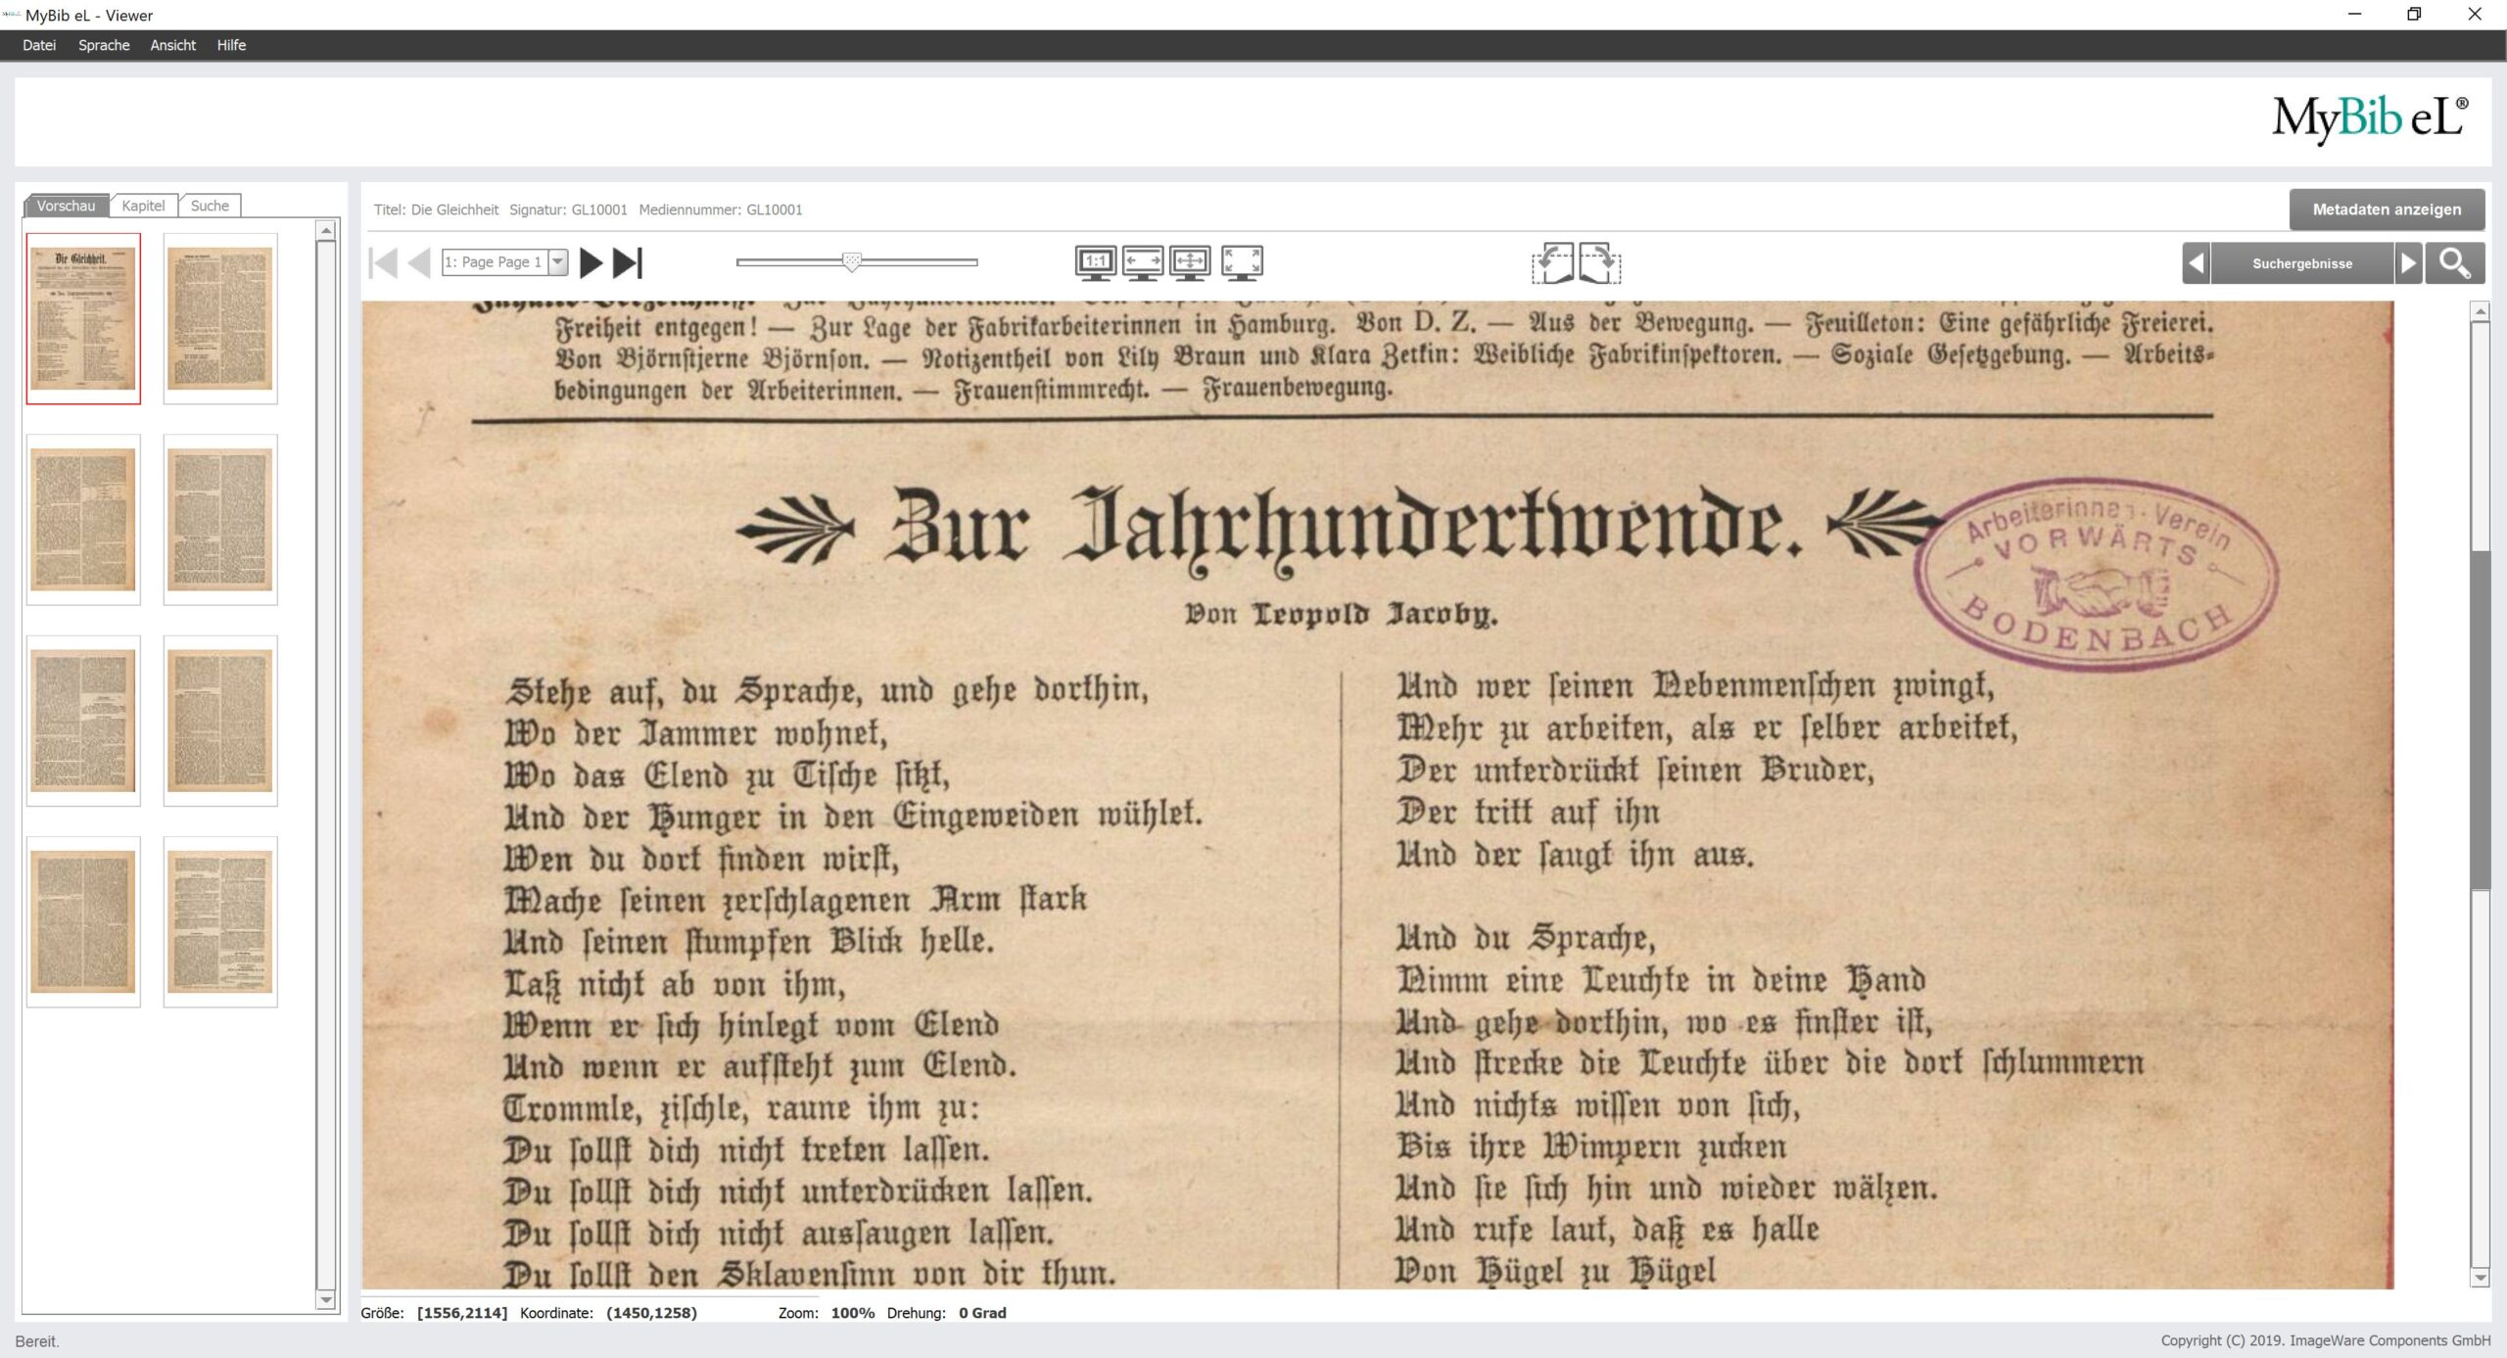Select the page 5 thumbnail
Screen dimensions: 2507x1358
click(x=83, y=721)
